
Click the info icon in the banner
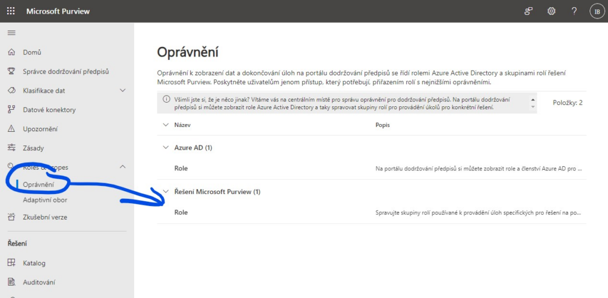click(x=166, y=99)
